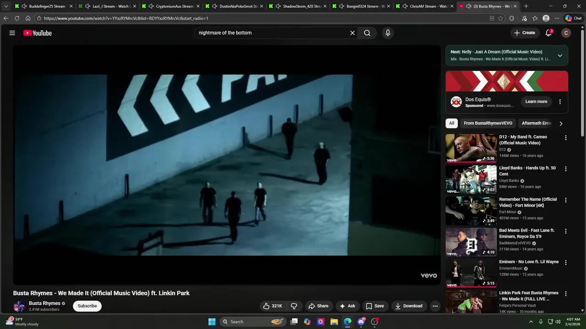Save the video to a playlist
Image resolution: width=586 pixels, height=329 pixels.
[x=375, y=306]
